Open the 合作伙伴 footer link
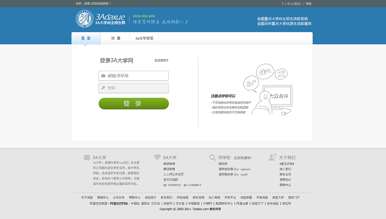386x219 pixels. click(119, 198)
